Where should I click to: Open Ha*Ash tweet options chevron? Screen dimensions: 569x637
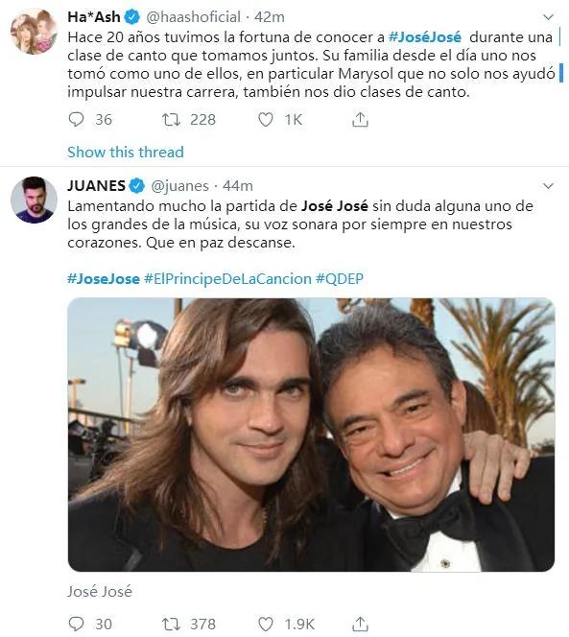click(548, 17)
